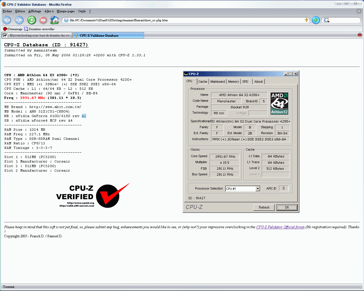Select the CPU-Z Validator Database tab
This screenshot has width=364, height=291.
click(108, 35)
